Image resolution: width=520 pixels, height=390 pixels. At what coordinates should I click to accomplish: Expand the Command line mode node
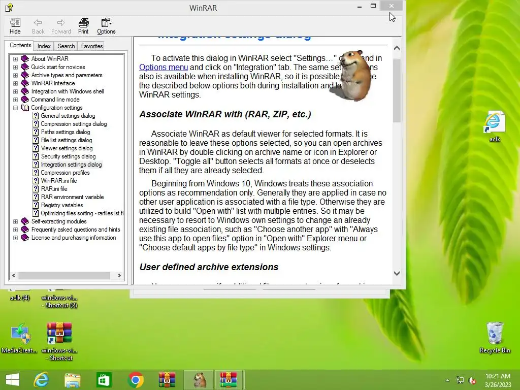(15, 100)
